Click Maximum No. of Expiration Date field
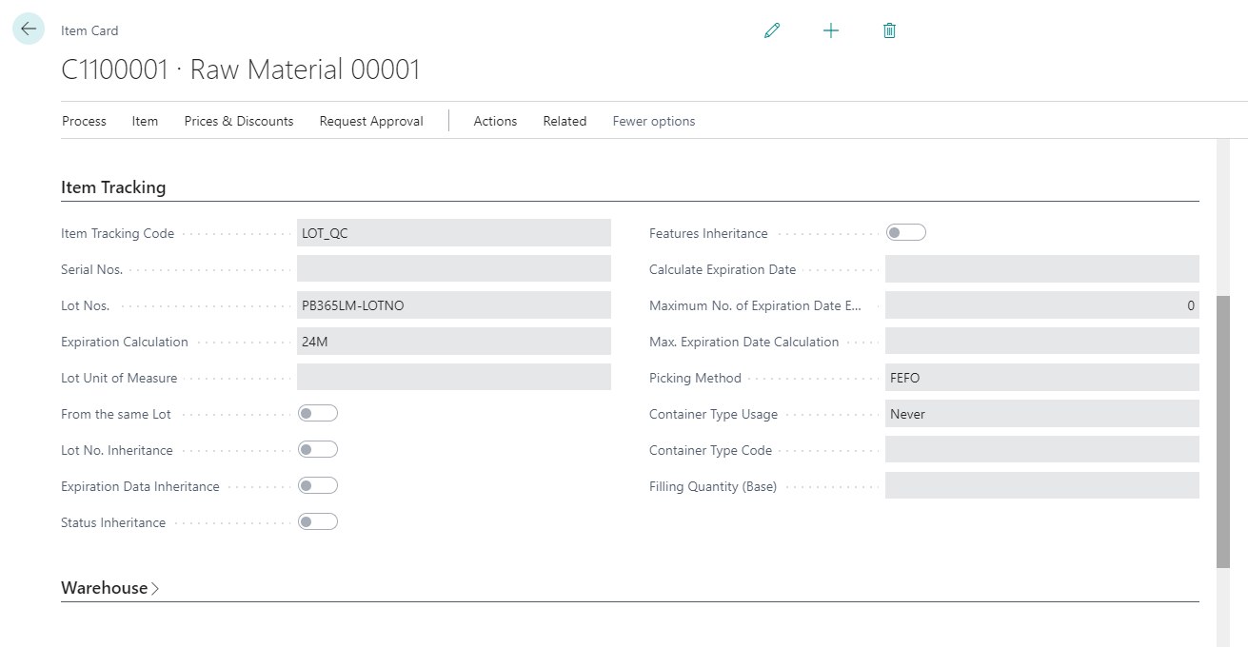 coord(1042,305)
